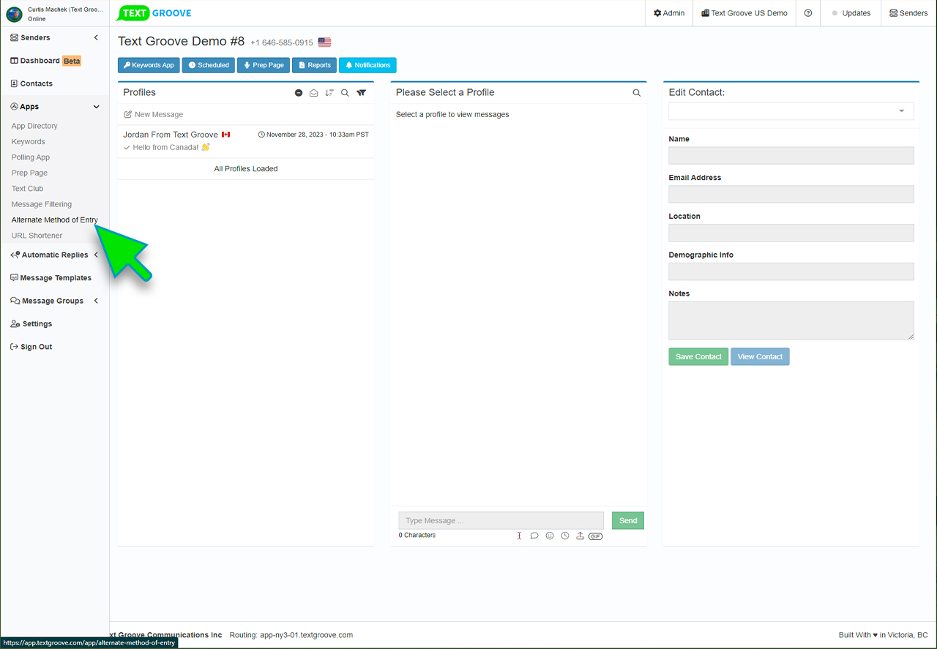The width and height of the screenshot is (937, 649).
Task: Open the Prep Page link in sidebar
Action: point(29,173)
